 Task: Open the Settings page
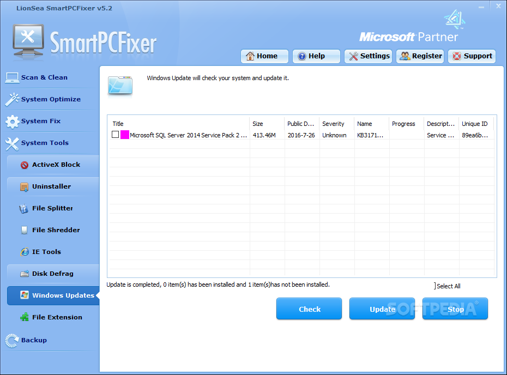point(369,56)
